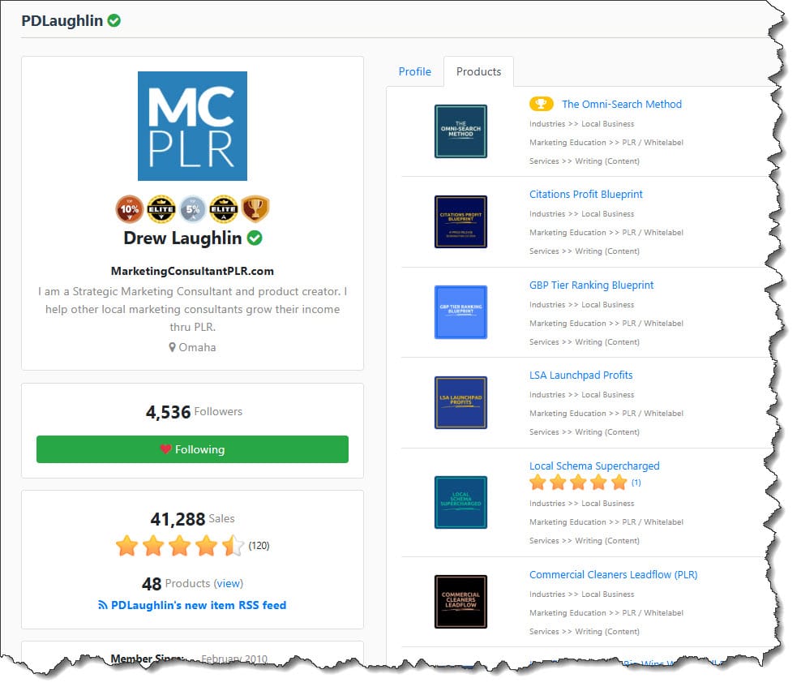This screenshot has width=801, height=691.
Task: Open PDLaughlin's new item RSS feed
Action: (192, 605)
